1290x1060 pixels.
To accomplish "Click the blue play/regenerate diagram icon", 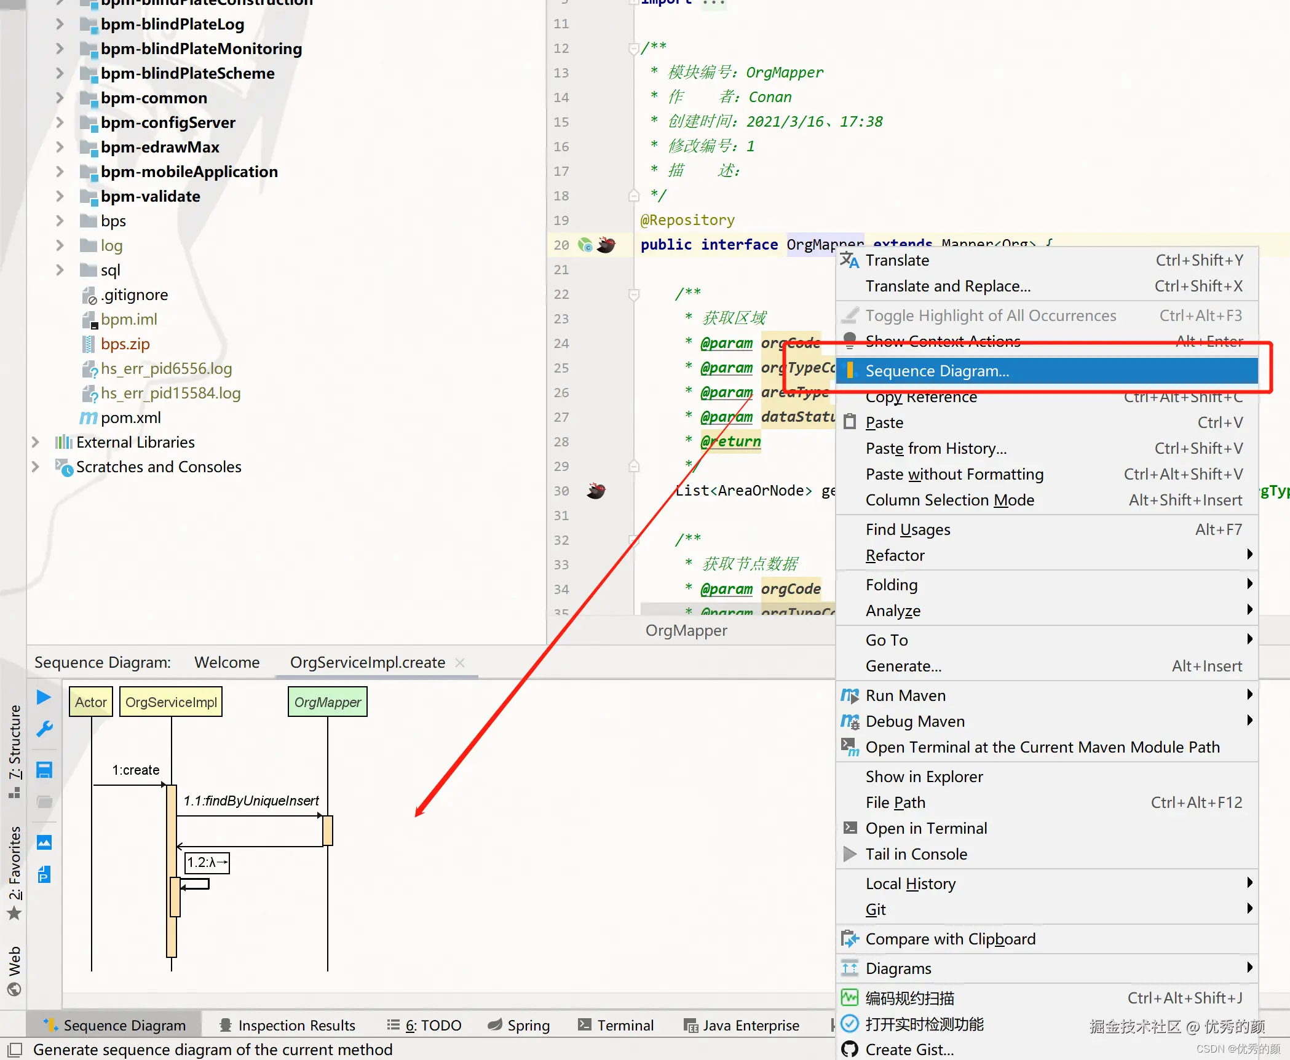I will tap(44, 697).
